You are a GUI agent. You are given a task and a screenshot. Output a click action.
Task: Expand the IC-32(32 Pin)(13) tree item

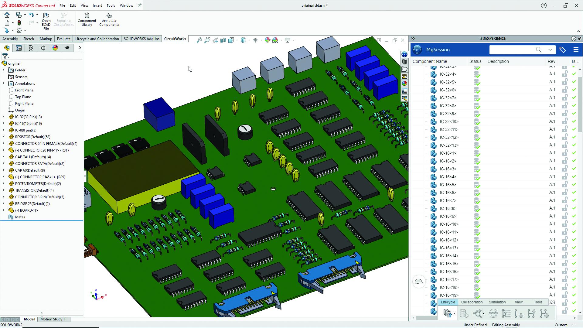4,117
